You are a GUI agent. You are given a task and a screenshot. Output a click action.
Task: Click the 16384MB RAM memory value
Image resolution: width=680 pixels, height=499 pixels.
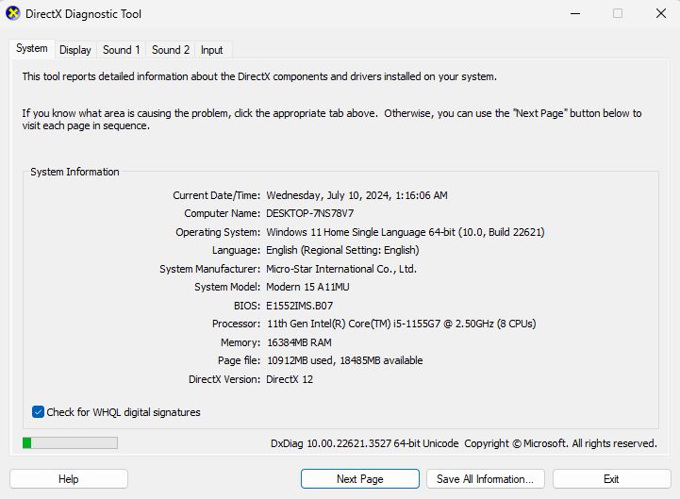[299, 342]
